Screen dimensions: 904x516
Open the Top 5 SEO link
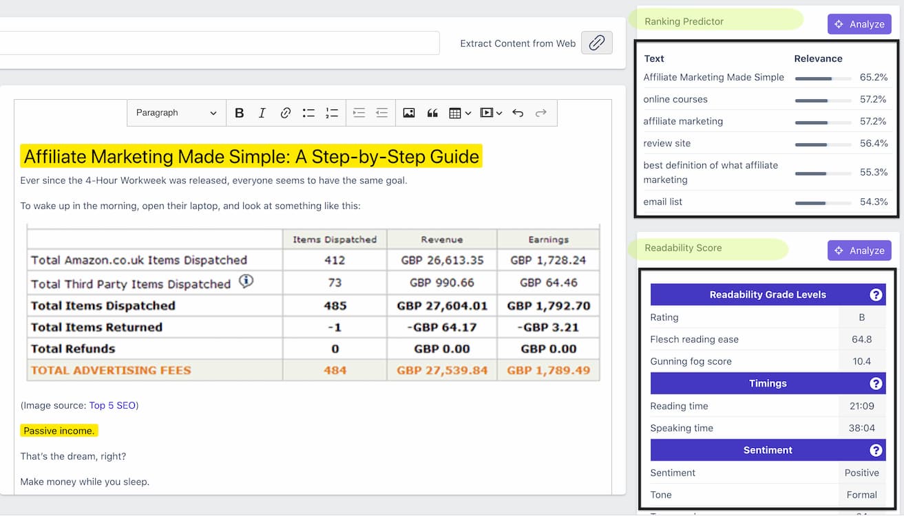point(112,405)
